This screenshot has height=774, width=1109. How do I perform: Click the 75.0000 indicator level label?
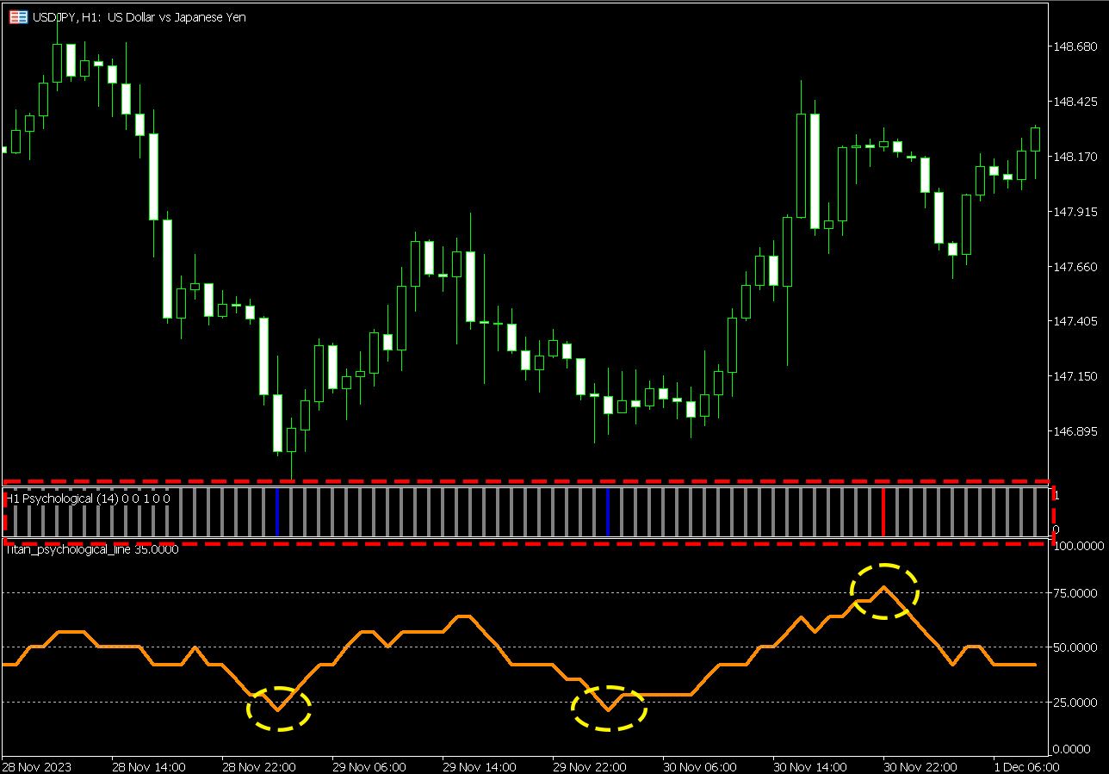pos(1076,593)
